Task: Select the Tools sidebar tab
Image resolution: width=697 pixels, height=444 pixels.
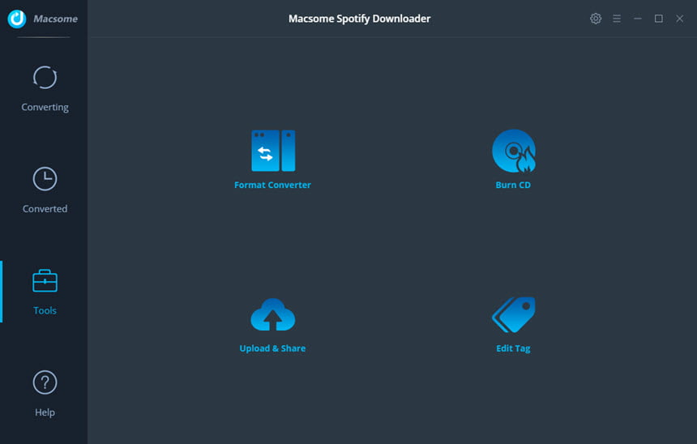Action: coord(45,292)
